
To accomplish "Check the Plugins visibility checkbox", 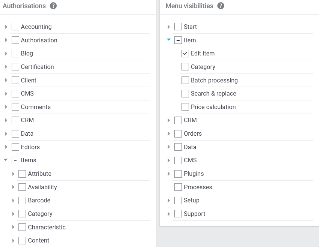I will [x=178, y=174].
